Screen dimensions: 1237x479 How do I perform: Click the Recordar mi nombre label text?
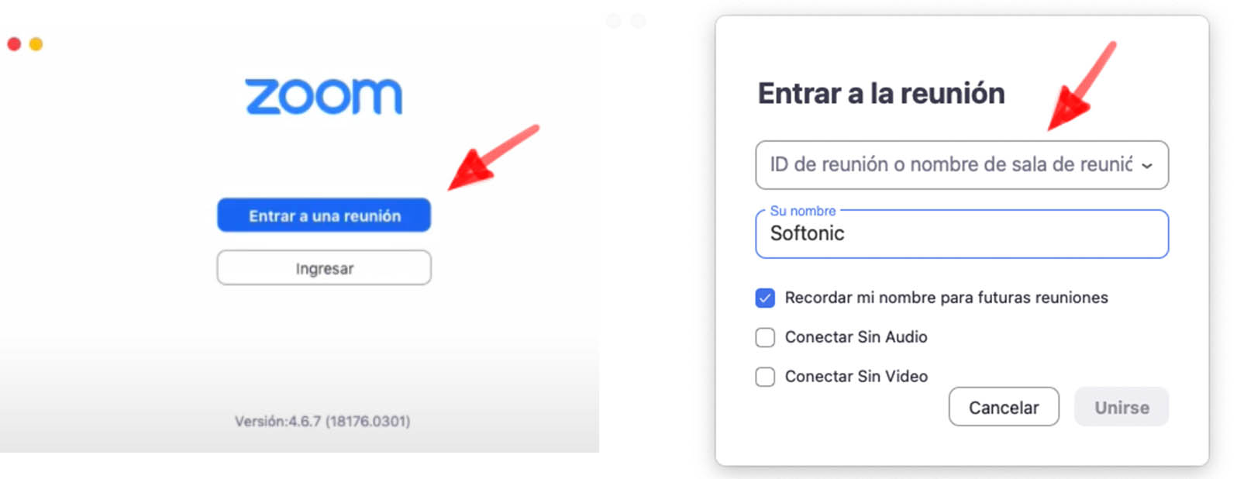point(947,298)
